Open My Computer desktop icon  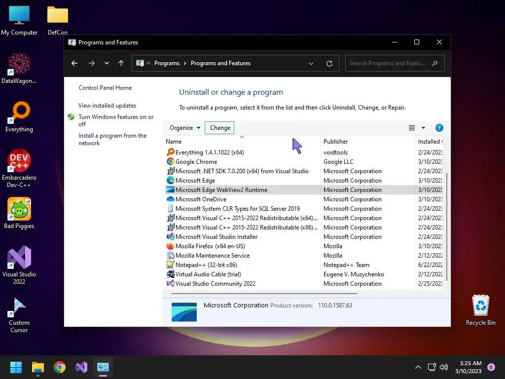(19, 20)
